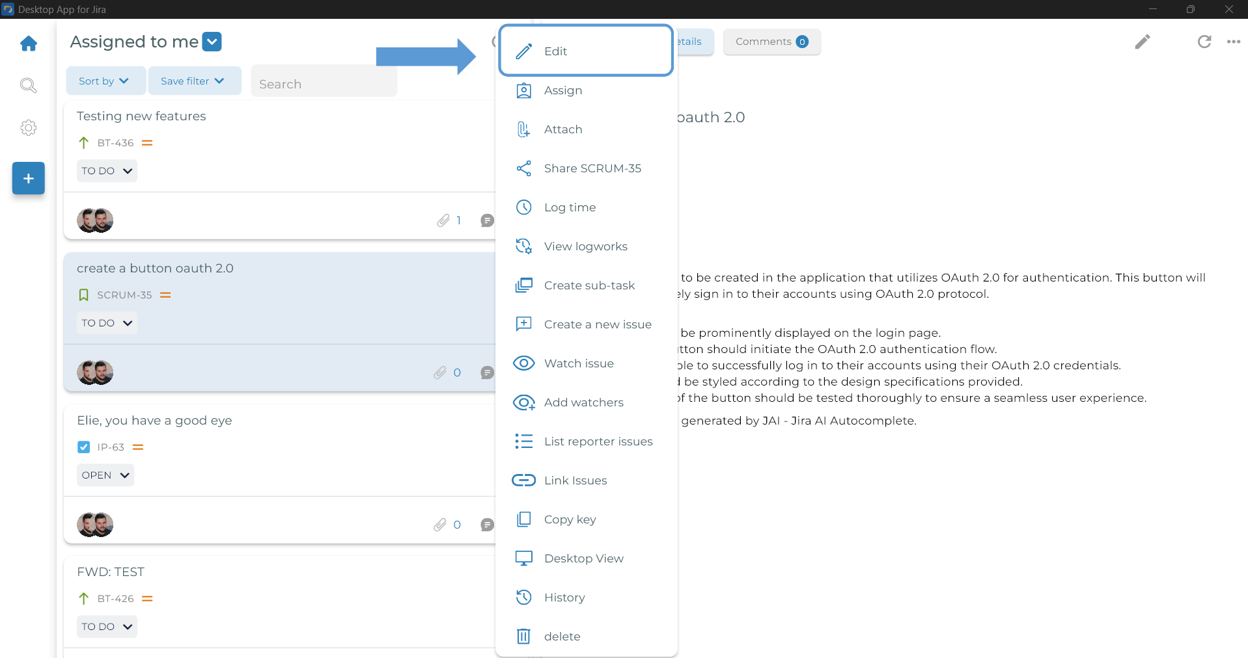Click the blue plus create button
1248x658 pixels.
[29, 178]
